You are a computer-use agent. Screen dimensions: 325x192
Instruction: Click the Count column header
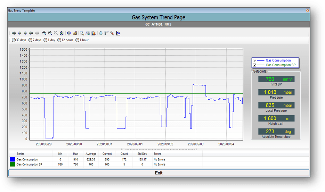pos(124,154)
